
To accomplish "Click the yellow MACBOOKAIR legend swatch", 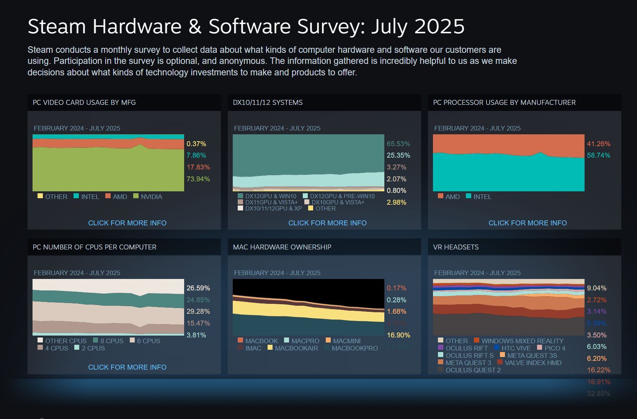I will tap(270, 348).
